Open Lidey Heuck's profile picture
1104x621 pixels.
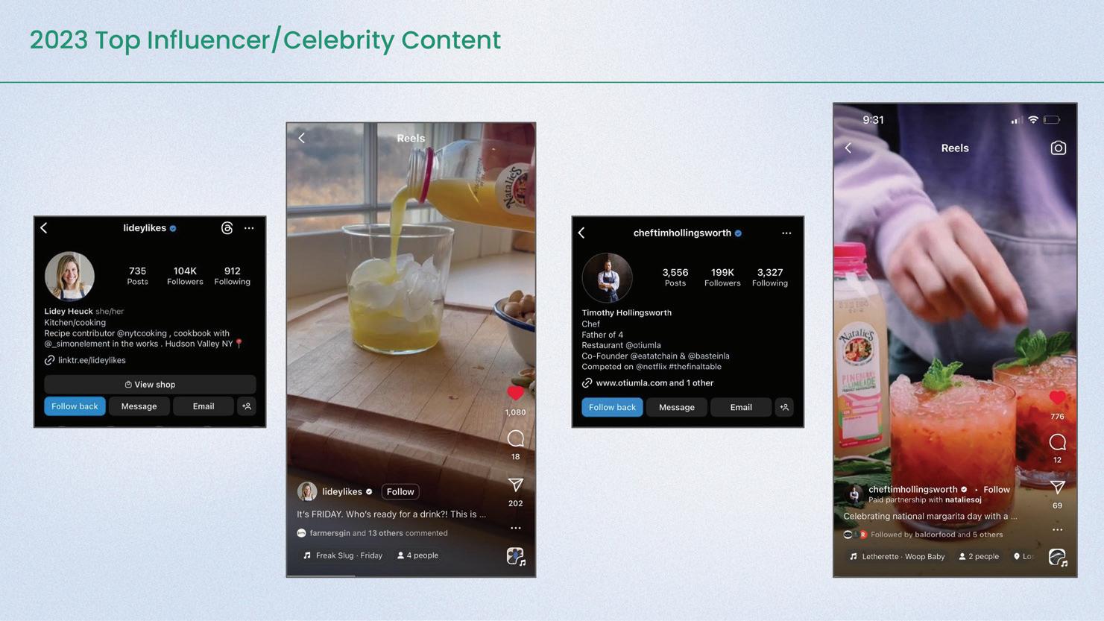[x=69, y=276]
